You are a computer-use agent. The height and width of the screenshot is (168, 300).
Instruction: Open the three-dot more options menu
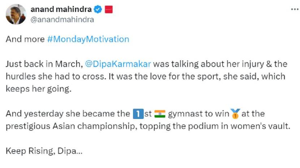coord(294,9)
